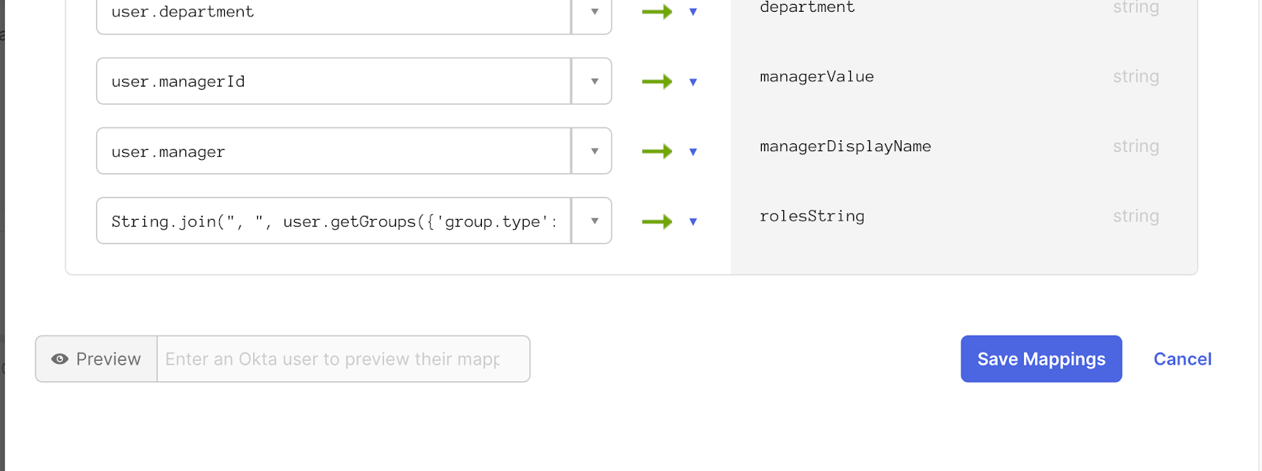
Task: Click green arrow for user.manager mapping
Action: click(656, 151)
